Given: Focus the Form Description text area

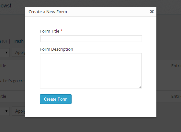Looking at the screenshot, I should click(x=91, y=71).
